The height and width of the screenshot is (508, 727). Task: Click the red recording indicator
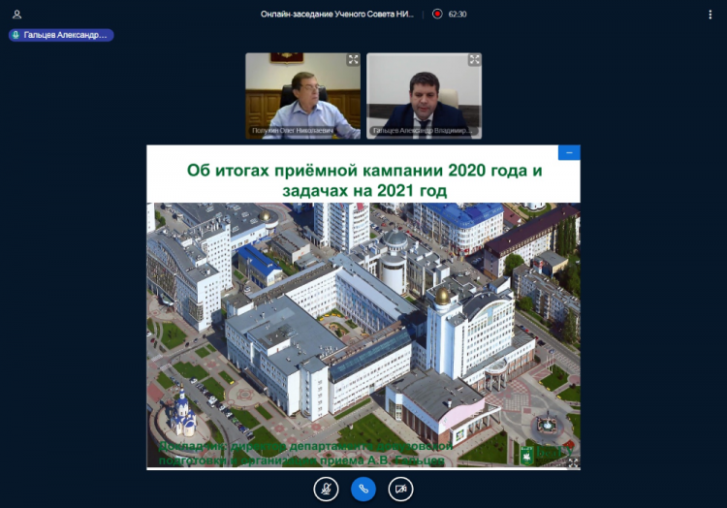(437, 15)
